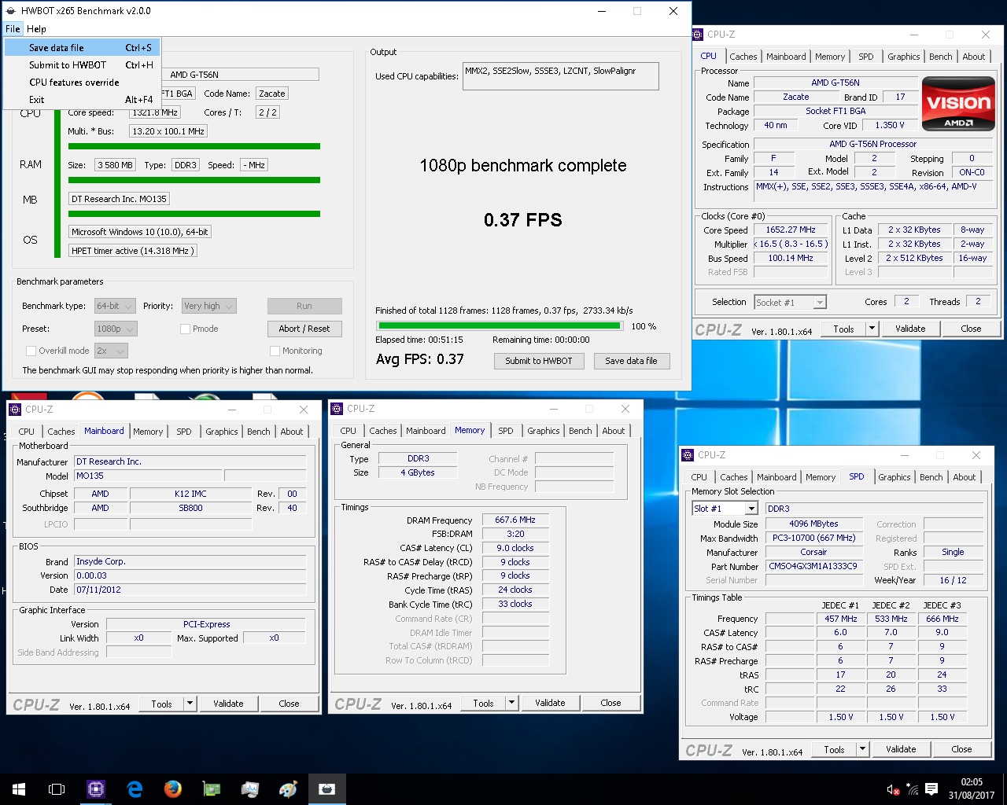Screen dimensions: 1007x805
Task: Expand Tools arrow in CPU-Z SPD window
Action: click(x=862, y=749)
